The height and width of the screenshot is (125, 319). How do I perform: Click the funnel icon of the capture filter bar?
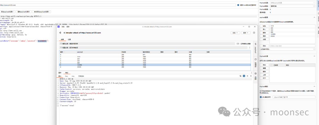point(61,44)
